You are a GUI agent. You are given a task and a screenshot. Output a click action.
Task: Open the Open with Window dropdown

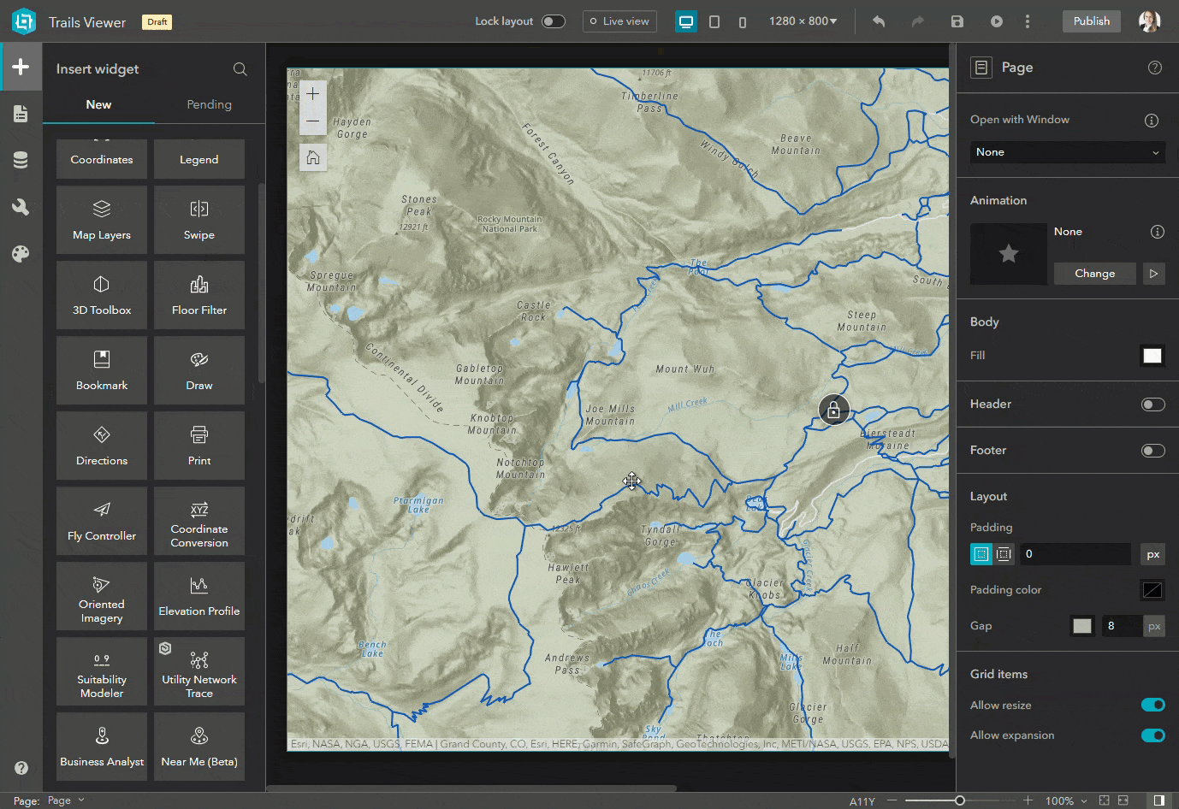[1067, 151]
